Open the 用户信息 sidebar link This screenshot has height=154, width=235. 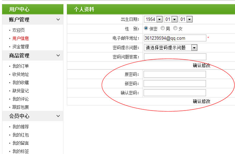coord(21,38)
